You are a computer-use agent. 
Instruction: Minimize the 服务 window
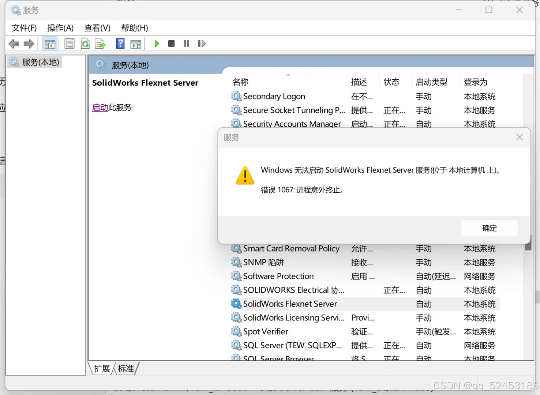pos(459,10)
